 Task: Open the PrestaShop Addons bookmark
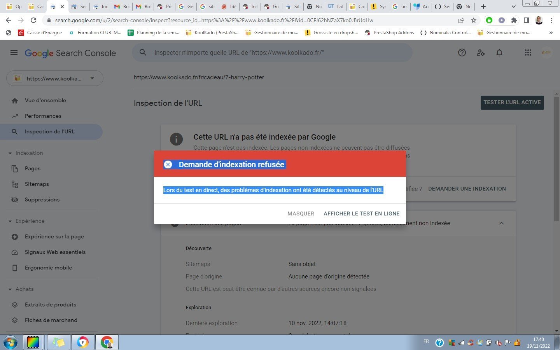(x=389, y=33)
